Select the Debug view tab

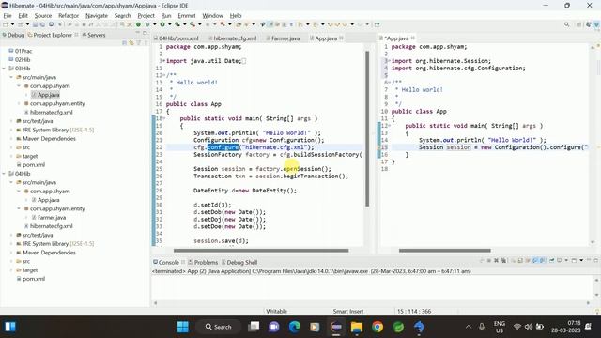[x=13, y=35]
